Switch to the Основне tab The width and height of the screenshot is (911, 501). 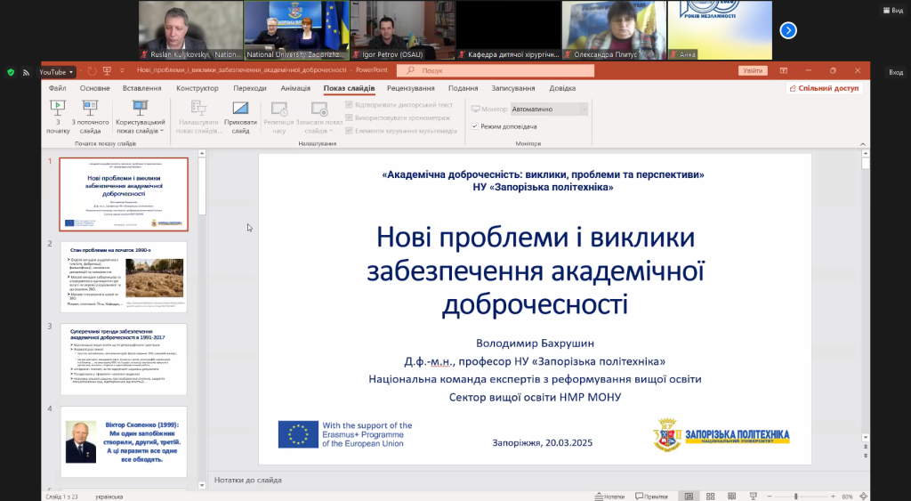[94, 88]
